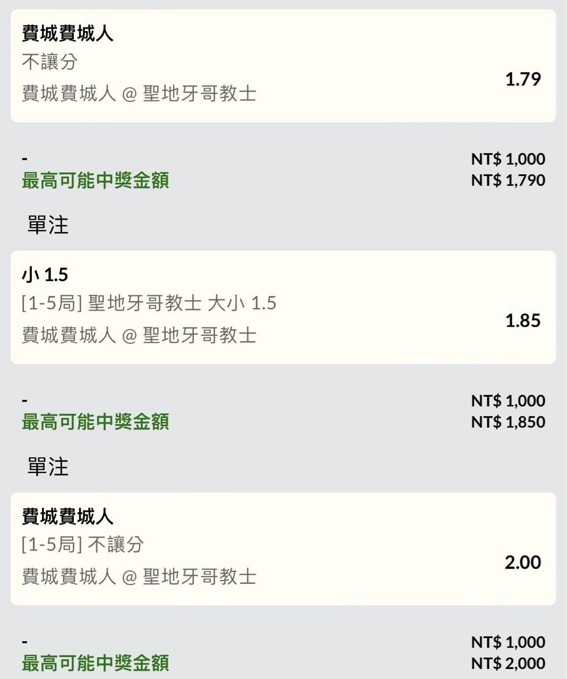
Task: Open the 小 1.5 bet title
Action: pos(45,275)
